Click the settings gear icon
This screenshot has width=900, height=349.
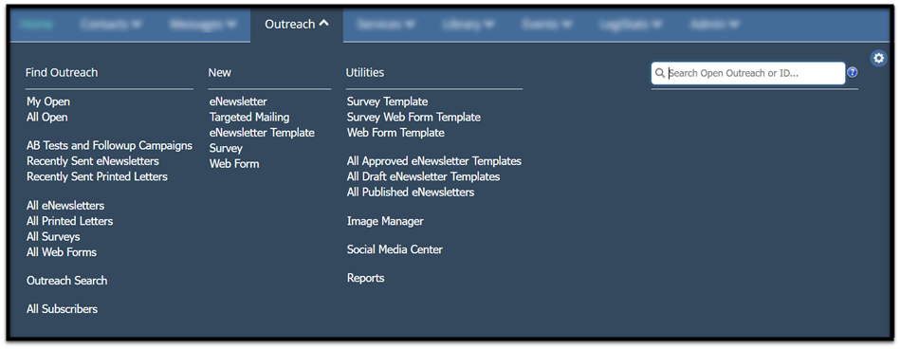tap(878, 58)
